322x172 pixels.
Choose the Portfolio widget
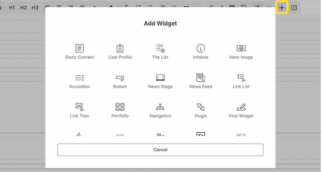[120, 110]
